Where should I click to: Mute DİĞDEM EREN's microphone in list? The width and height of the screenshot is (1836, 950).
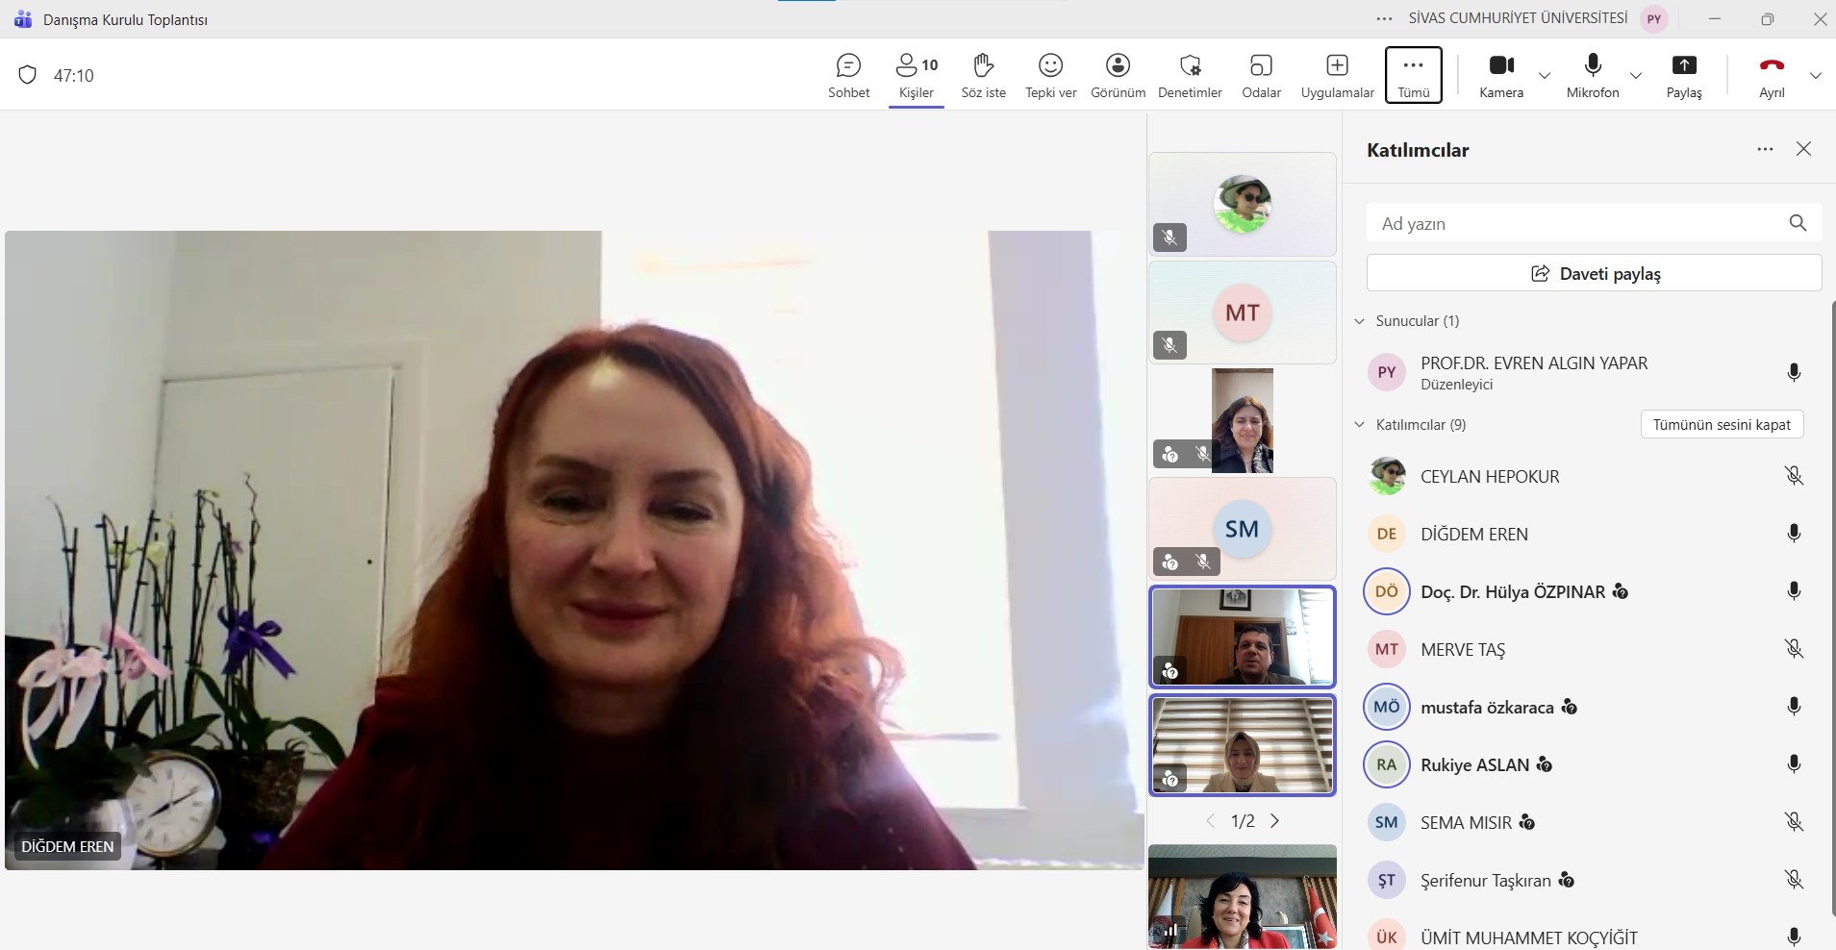pyautogui.click(x=1794, y=534)
